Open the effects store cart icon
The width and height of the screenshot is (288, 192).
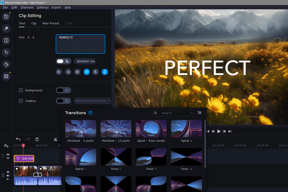coord(199,112)
